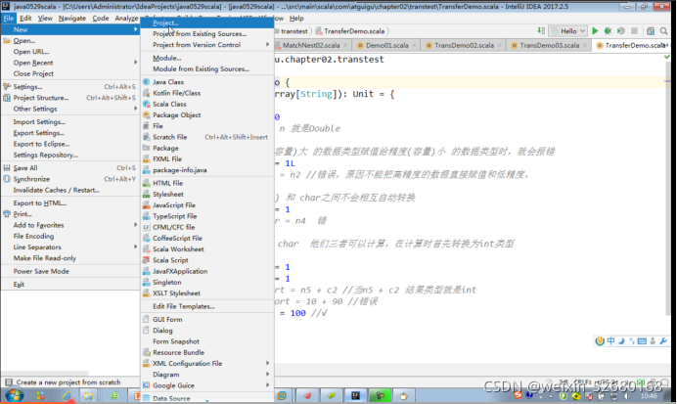
Task: Choose Scala Script entry
Action: tap(207, 260)
